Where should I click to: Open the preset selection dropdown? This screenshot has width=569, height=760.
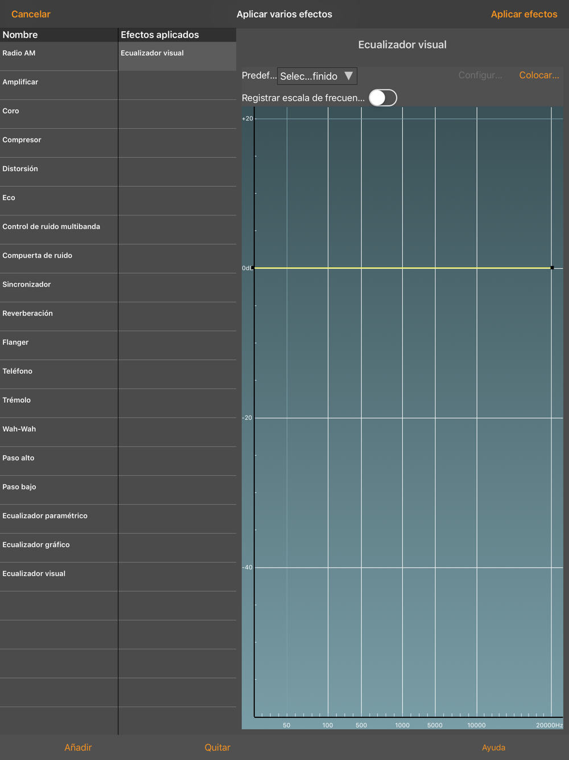tap(317, 76)
